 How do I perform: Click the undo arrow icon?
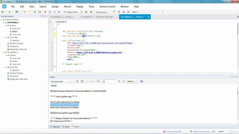pyautogui.click(x=25, y=12)
